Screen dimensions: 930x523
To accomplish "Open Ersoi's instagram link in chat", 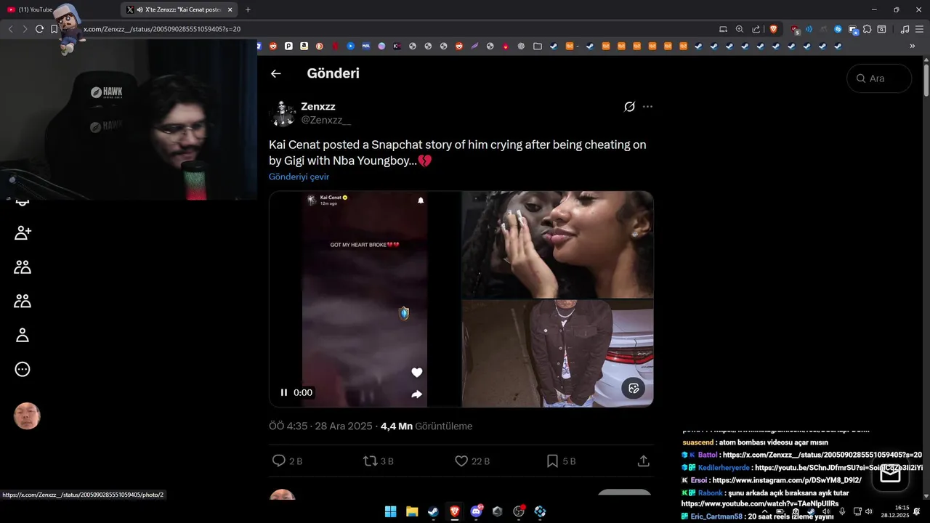I will pos(787,480).
